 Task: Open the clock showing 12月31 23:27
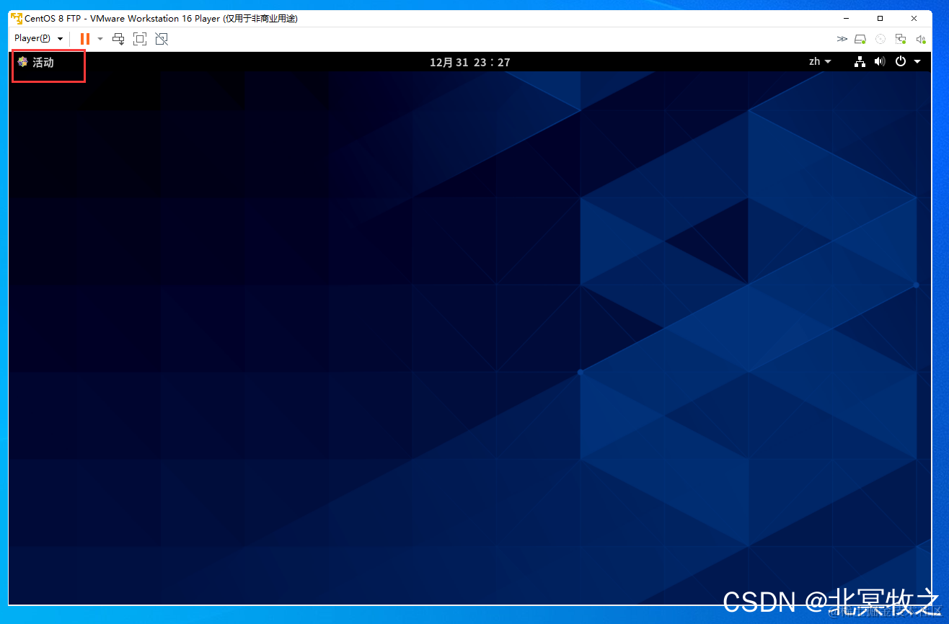[x=470, y=62]
